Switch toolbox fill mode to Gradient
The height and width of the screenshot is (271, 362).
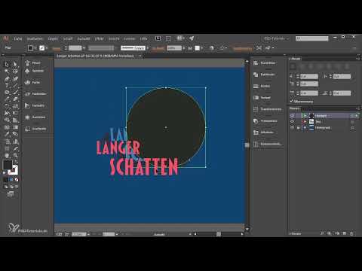click(x=11, y=180)
